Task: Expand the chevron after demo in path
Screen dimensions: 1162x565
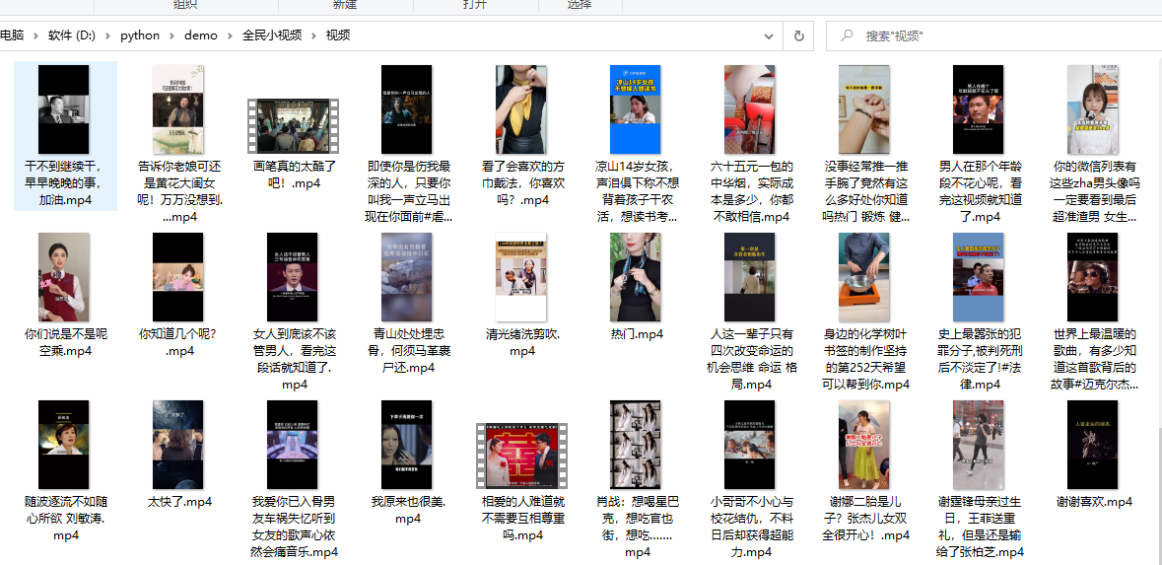Action: [x=230, y=35]
